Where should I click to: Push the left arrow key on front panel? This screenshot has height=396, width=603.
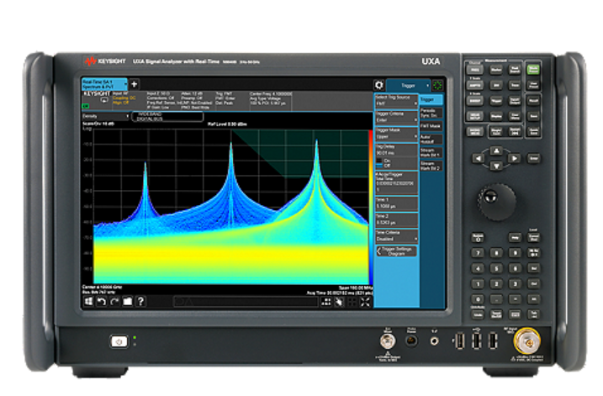tap(478, 158)
